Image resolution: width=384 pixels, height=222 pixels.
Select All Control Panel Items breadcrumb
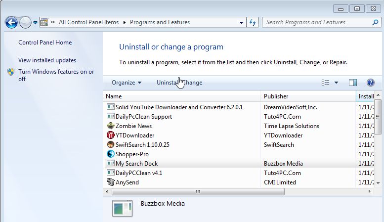[x=88, y=22]
